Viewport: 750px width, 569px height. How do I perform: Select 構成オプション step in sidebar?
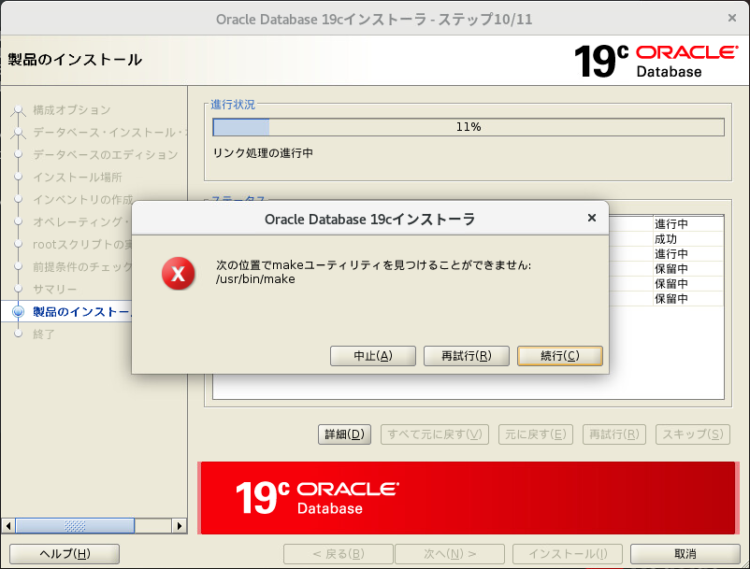(72, 110)
